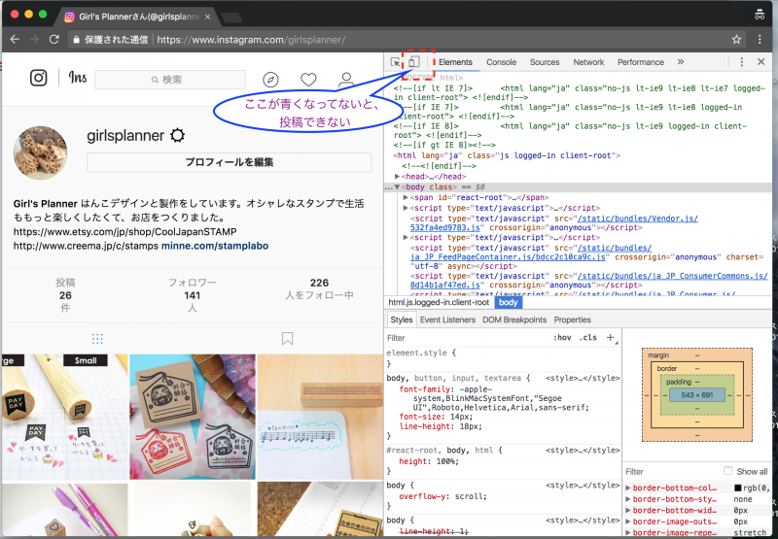Open the Event Listeners pane

pyautogui.click(x=447, y=320)
